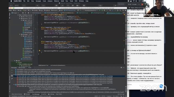Collapse executers package node
This screenshot has width=174, height=97.
(x=20, y=19)
